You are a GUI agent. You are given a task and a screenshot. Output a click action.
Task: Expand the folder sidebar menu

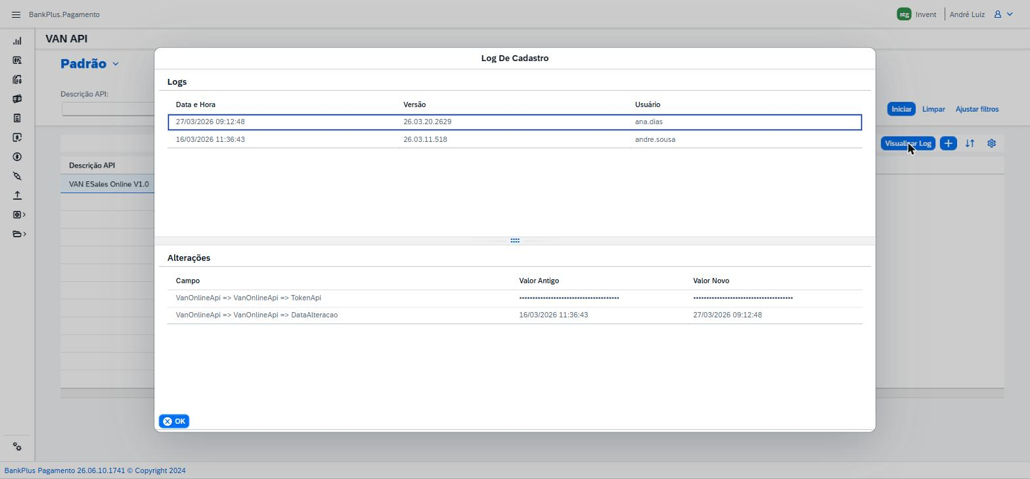point(19,234)
